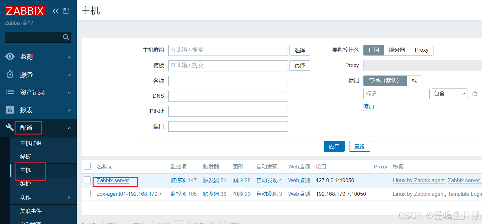Tick the select-all hosts checkbox
This screenshot has height=224, width=482.
click(x=87, y=166)
